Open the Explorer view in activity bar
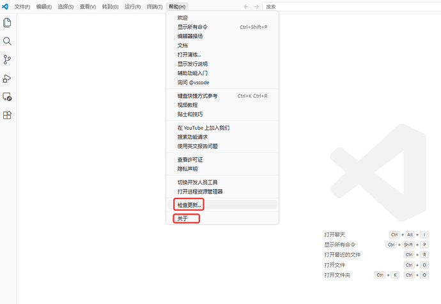Viewport: 441px width, 304px height. click(x=7, y=23)
